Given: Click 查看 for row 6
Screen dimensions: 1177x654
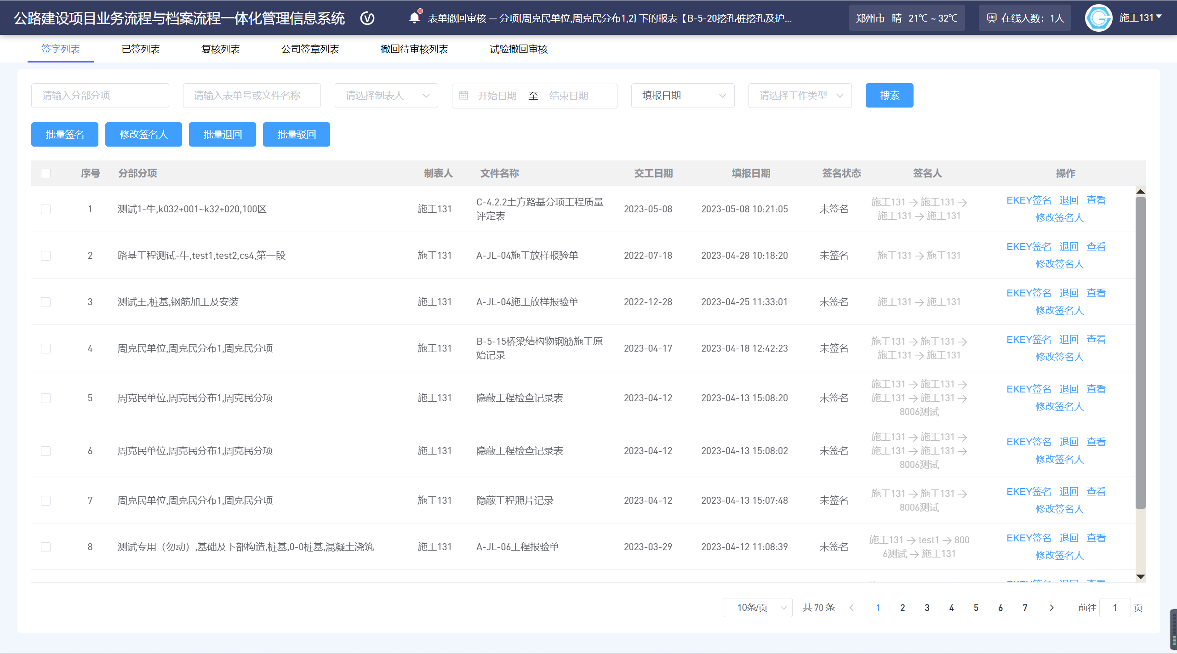Looking at the screenshot, I should pyautogui.click(x=1096, y=442).
